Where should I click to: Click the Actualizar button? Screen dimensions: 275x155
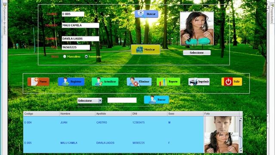tap(105, 82)
